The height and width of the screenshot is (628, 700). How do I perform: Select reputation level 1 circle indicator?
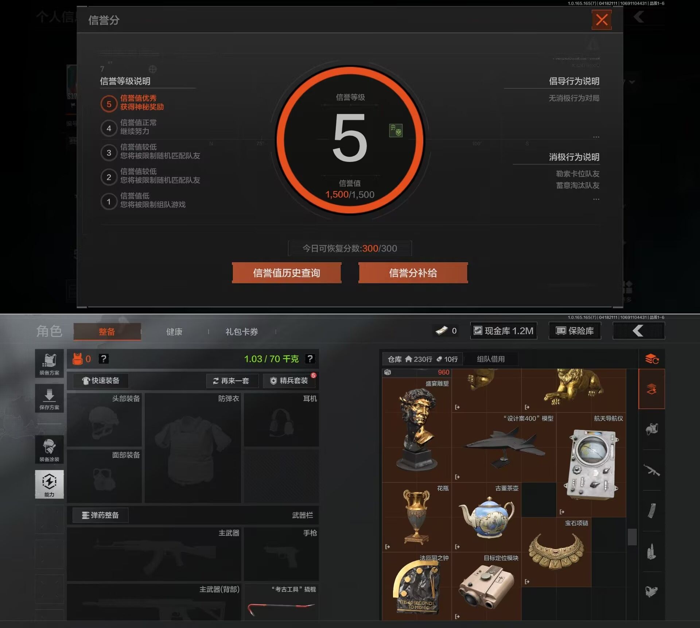coord(109,202)
